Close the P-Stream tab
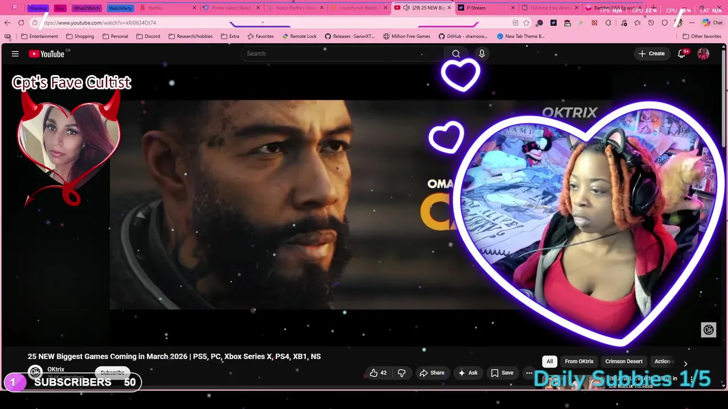The height and width of the screenshot is (409, 728). point(513,8)
